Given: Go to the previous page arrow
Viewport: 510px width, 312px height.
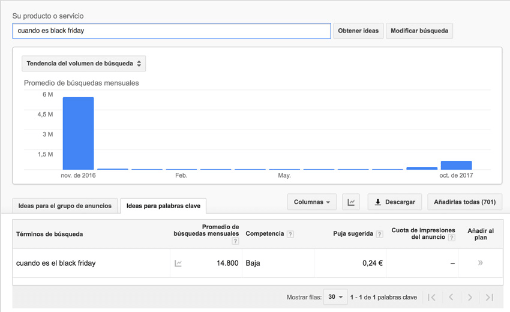Looking at the screenshot, I should [451, 297].
